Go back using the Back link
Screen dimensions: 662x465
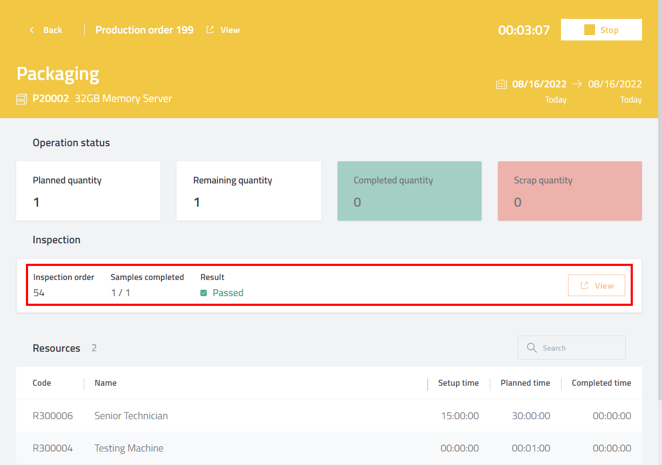[x=52, y=30]
